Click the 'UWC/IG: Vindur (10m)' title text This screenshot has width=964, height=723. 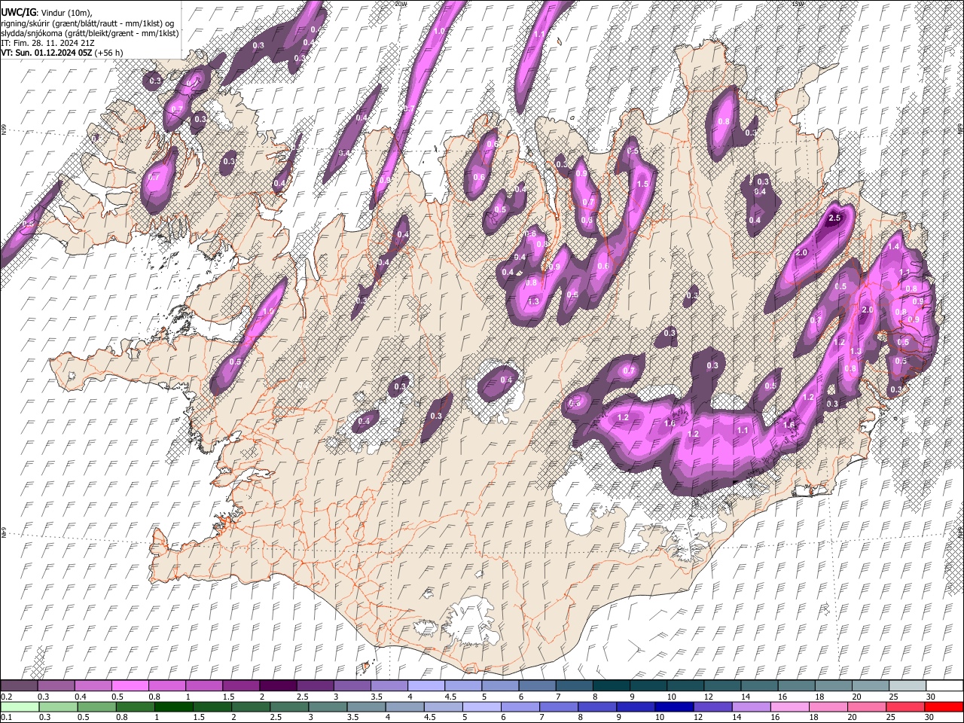pos(46,13)
